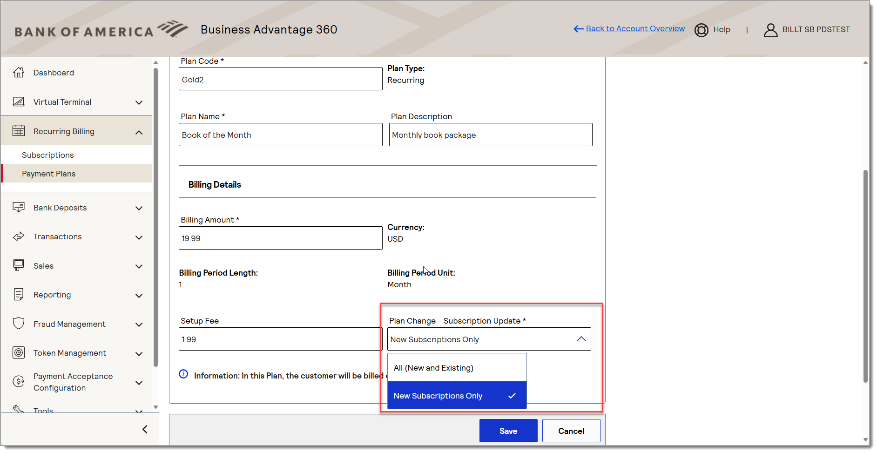
Task: Save the payment plan
Action: (508, 431)
